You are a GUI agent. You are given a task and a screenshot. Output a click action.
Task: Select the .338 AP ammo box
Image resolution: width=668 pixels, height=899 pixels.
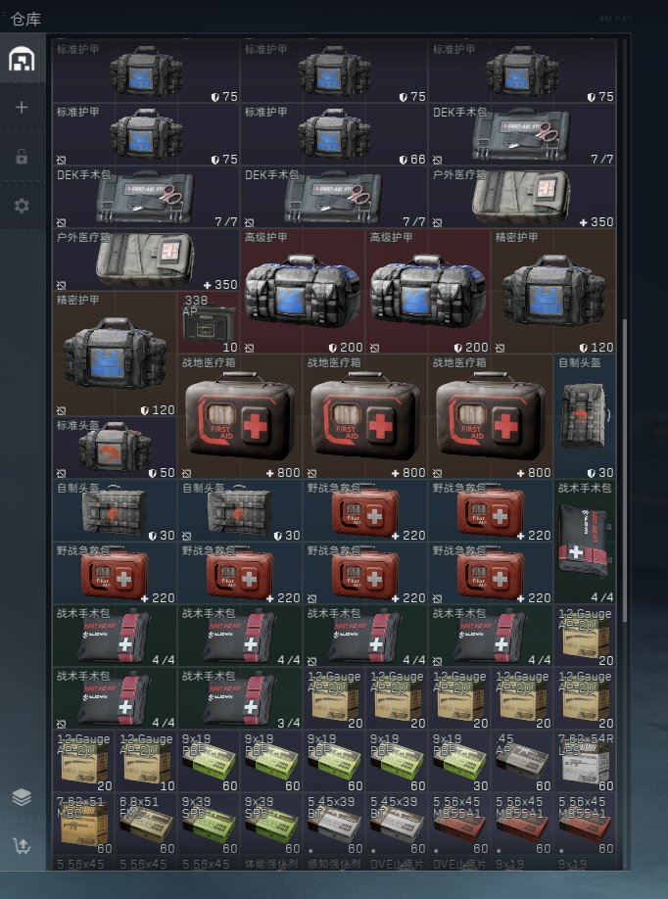point(209,322)
